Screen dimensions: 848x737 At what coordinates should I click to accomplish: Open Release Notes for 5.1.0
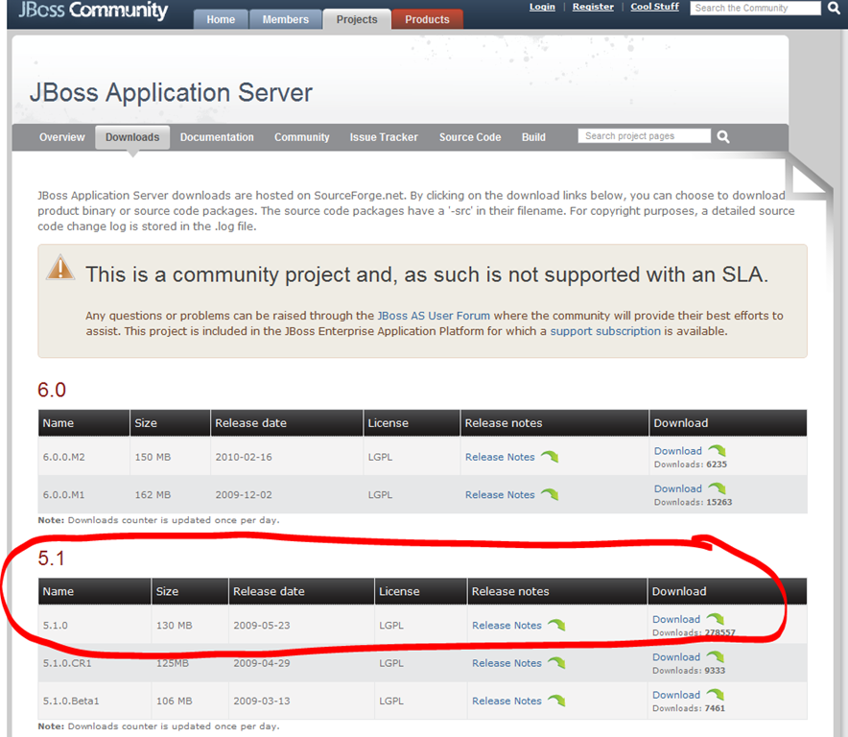click(x=506, y=626)
